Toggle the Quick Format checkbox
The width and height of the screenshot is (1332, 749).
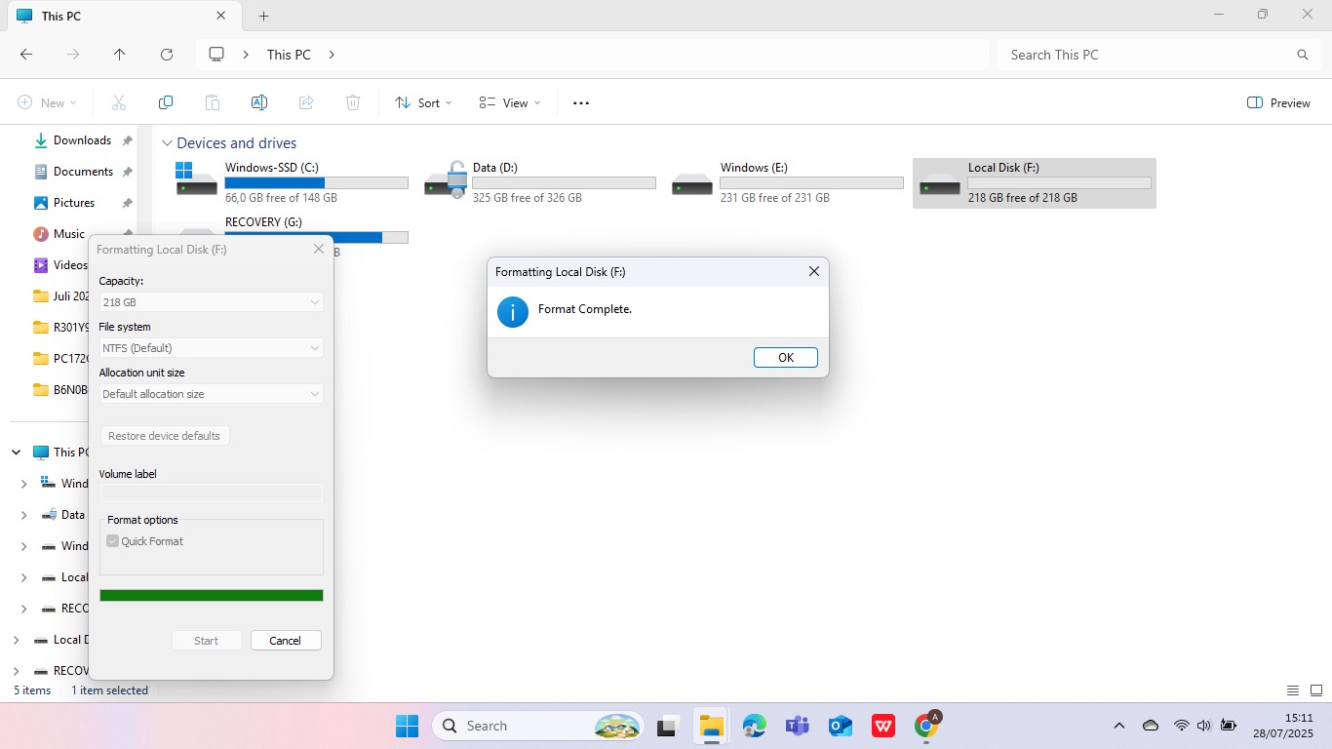coord(113,541)
